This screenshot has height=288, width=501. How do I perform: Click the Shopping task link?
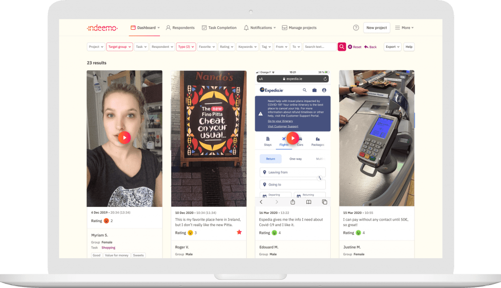tap(108, 247)
